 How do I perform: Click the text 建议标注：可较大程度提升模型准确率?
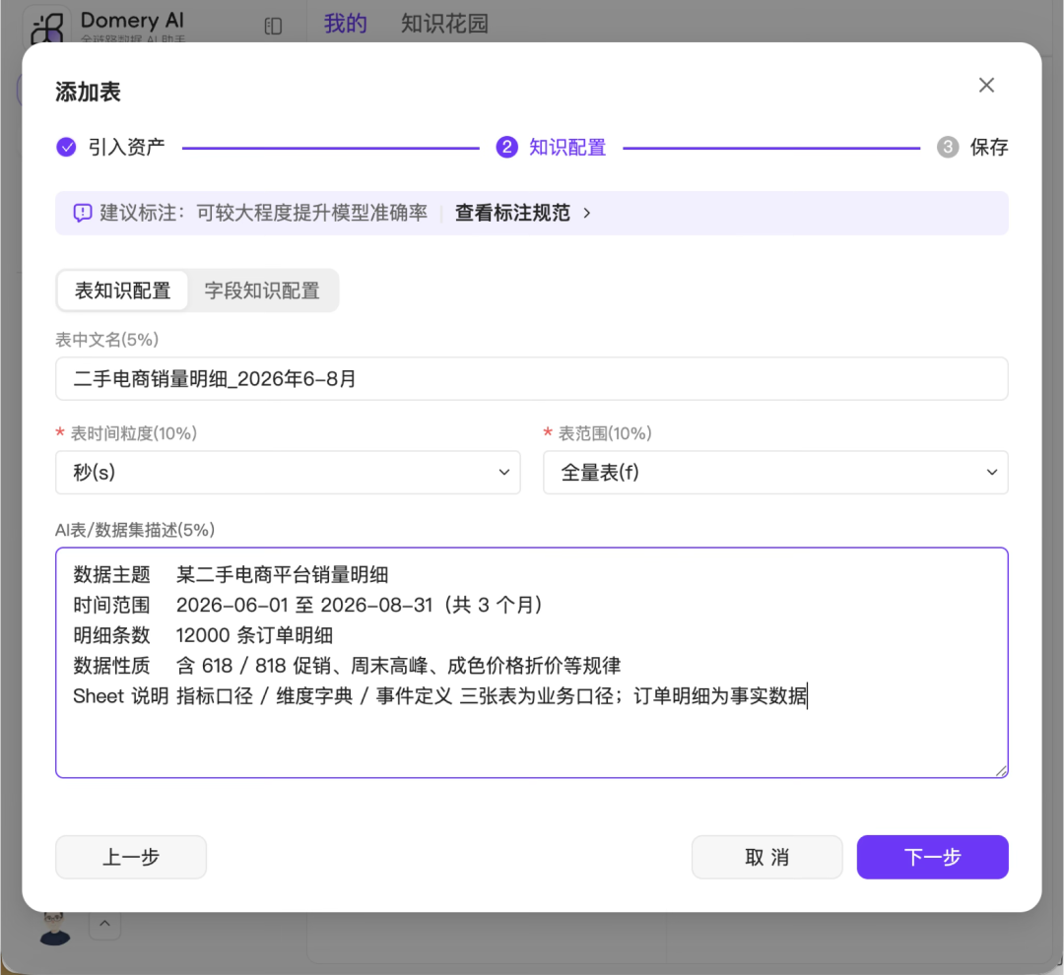(263, 213)
